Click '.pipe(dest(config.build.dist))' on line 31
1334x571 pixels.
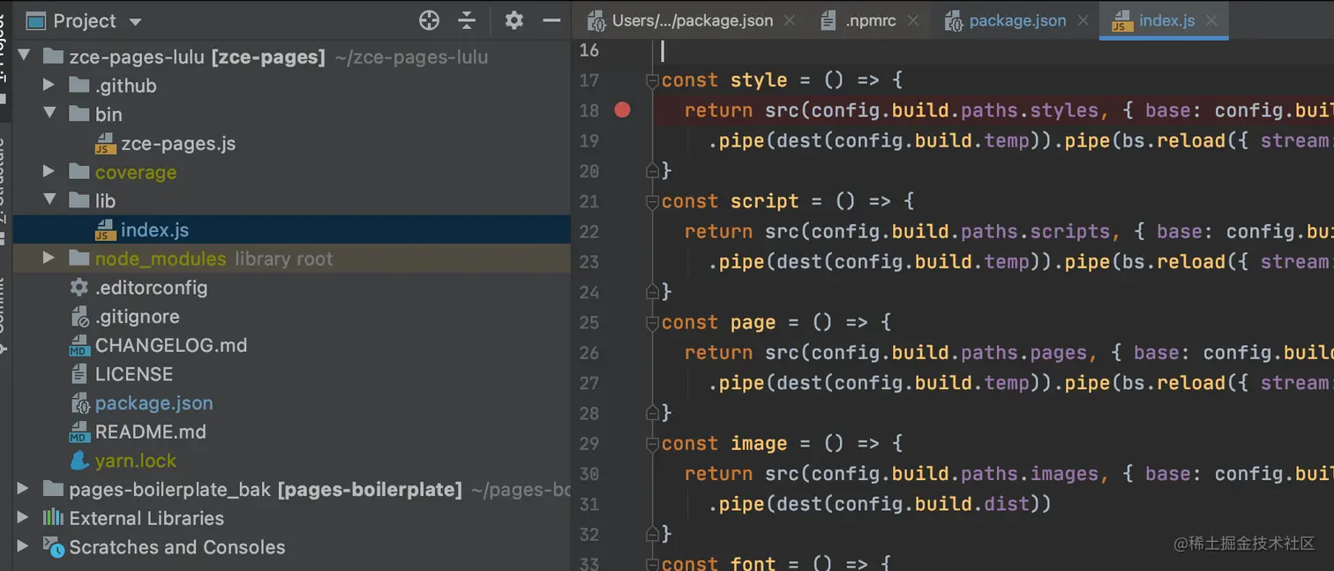880,505
